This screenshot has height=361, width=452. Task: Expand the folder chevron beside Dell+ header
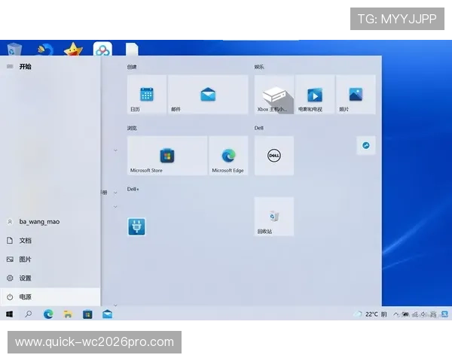click(115, 193)
